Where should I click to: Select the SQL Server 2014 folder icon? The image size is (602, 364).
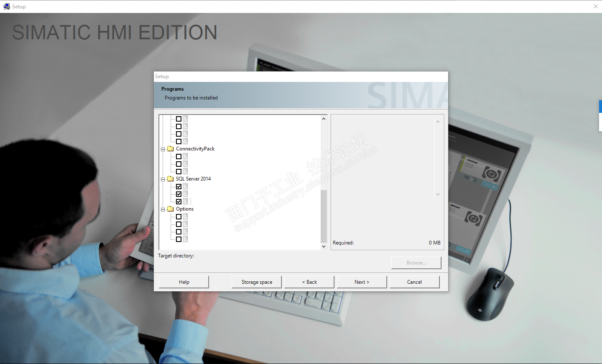coord(171,179)
